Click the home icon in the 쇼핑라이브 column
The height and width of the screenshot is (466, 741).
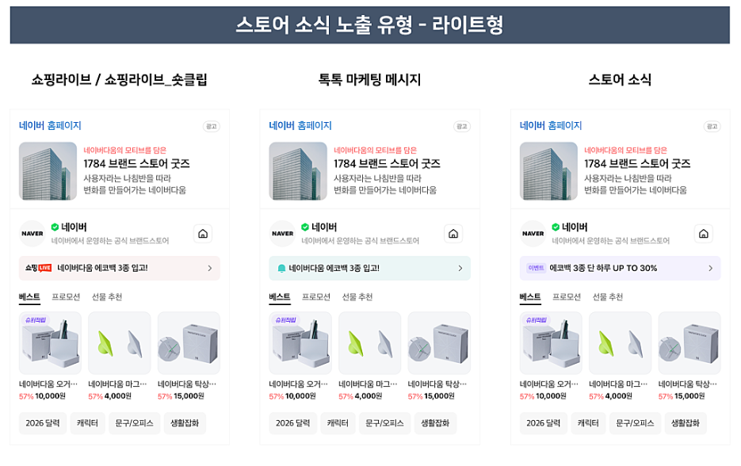point(203,234)
